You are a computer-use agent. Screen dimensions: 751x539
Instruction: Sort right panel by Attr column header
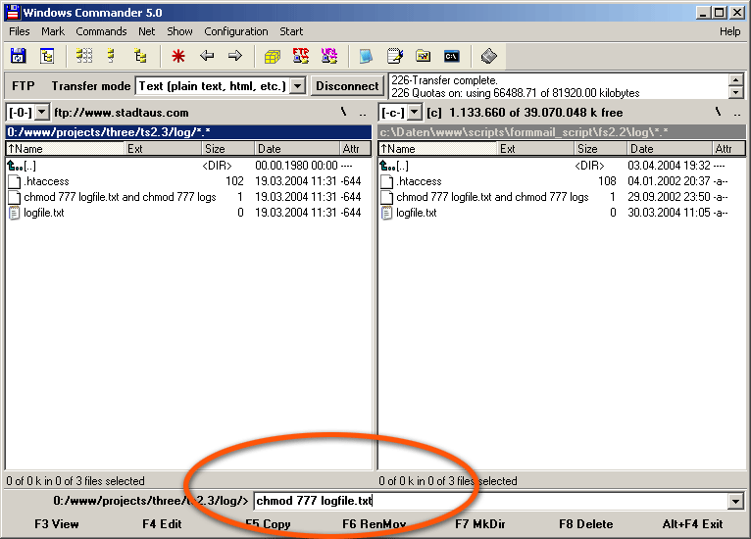pos(728,149)
